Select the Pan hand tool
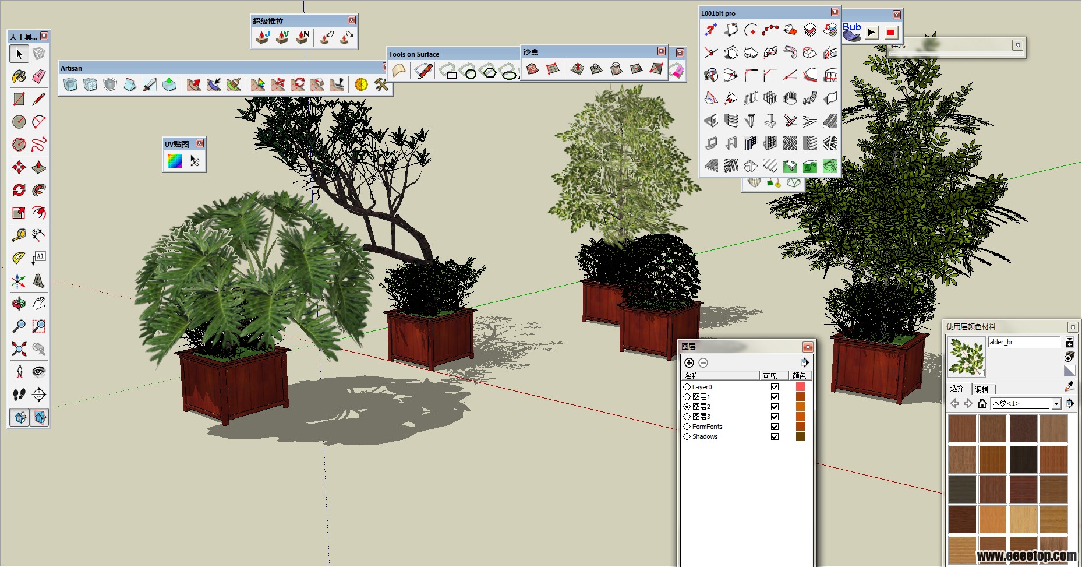This screenshot has width=1082, height=567. coord(39,304)
